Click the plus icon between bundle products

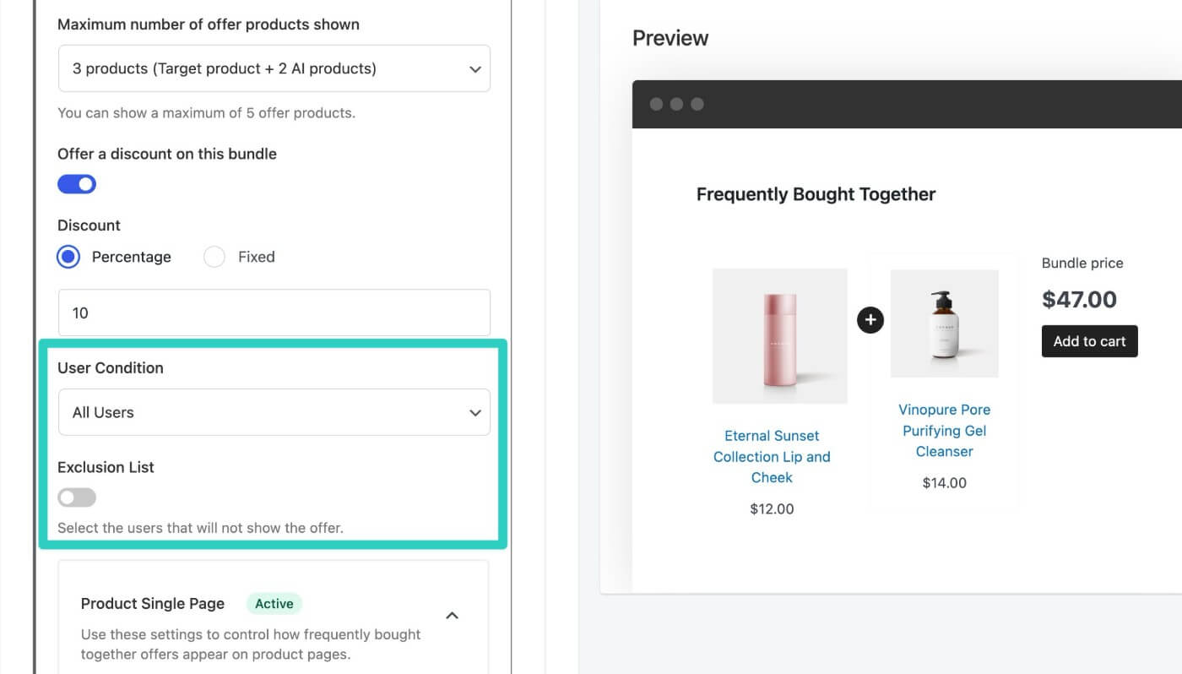pyautogui.click(x=870, y=320)
